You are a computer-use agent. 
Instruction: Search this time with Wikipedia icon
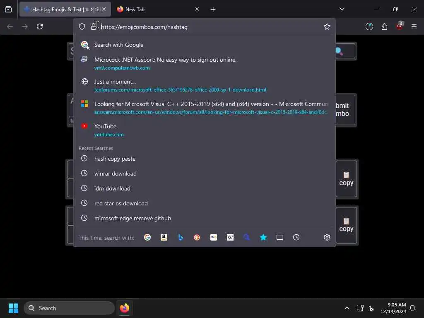(230, 237)
